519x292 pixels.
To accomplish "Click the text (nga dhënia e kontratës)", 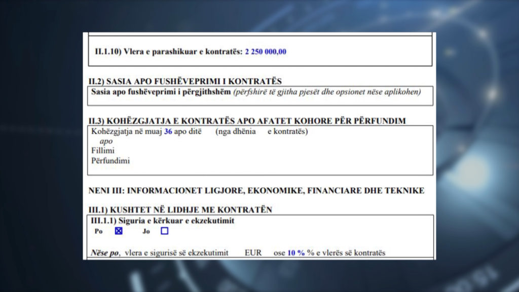I will click(x=262, y=131).
